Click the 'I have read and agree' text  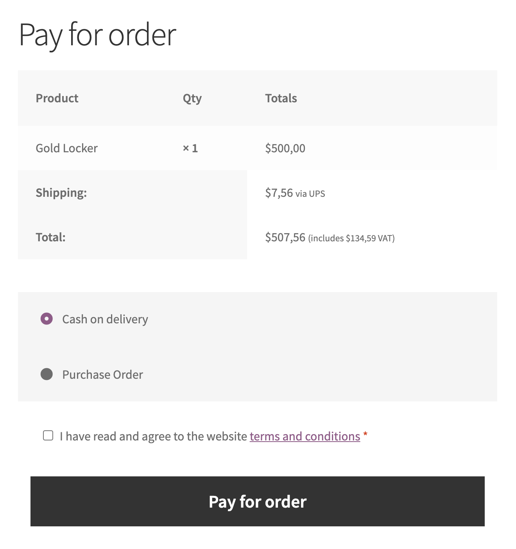point(153,436)
